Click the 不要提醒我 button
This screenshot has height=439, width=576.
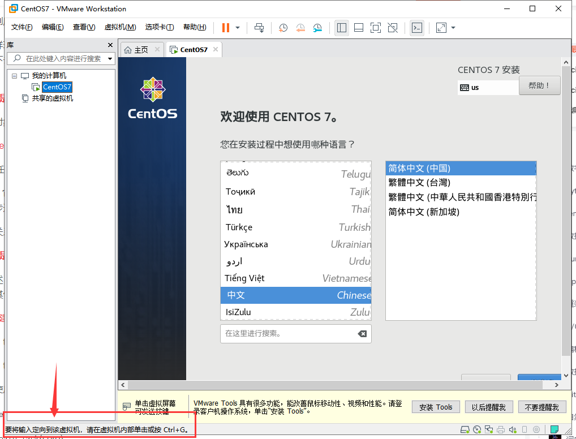[542, 407]
